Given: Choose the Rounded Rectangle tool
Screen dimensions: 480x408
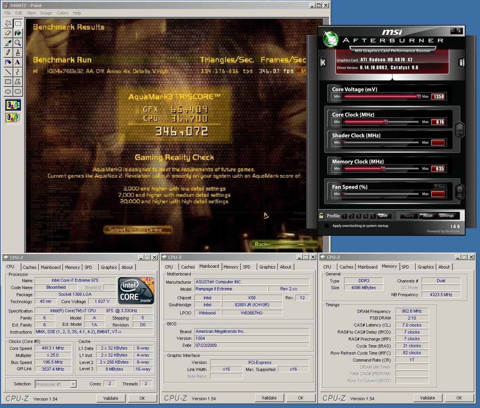Looking at the screenshot, I should click(18, 92).
